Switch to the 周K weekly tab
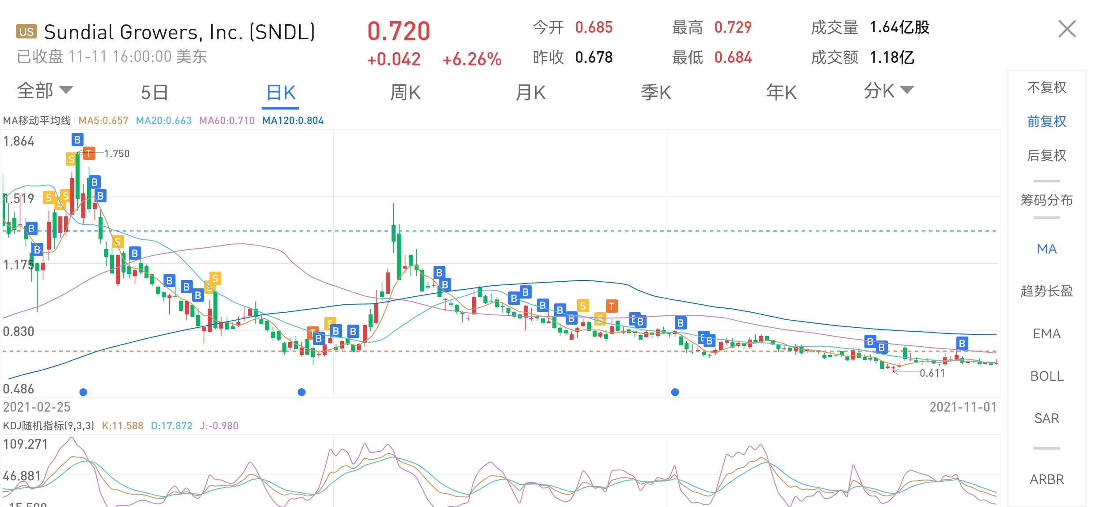This screenshot has height=507, width=1096. coord(405,92)
